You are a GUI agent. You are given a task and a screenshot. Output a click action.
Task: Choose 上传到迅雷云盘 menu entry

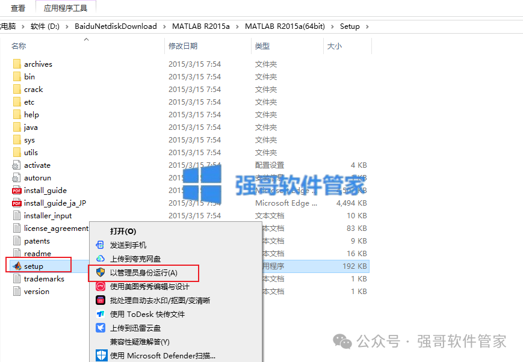point(135,328)
